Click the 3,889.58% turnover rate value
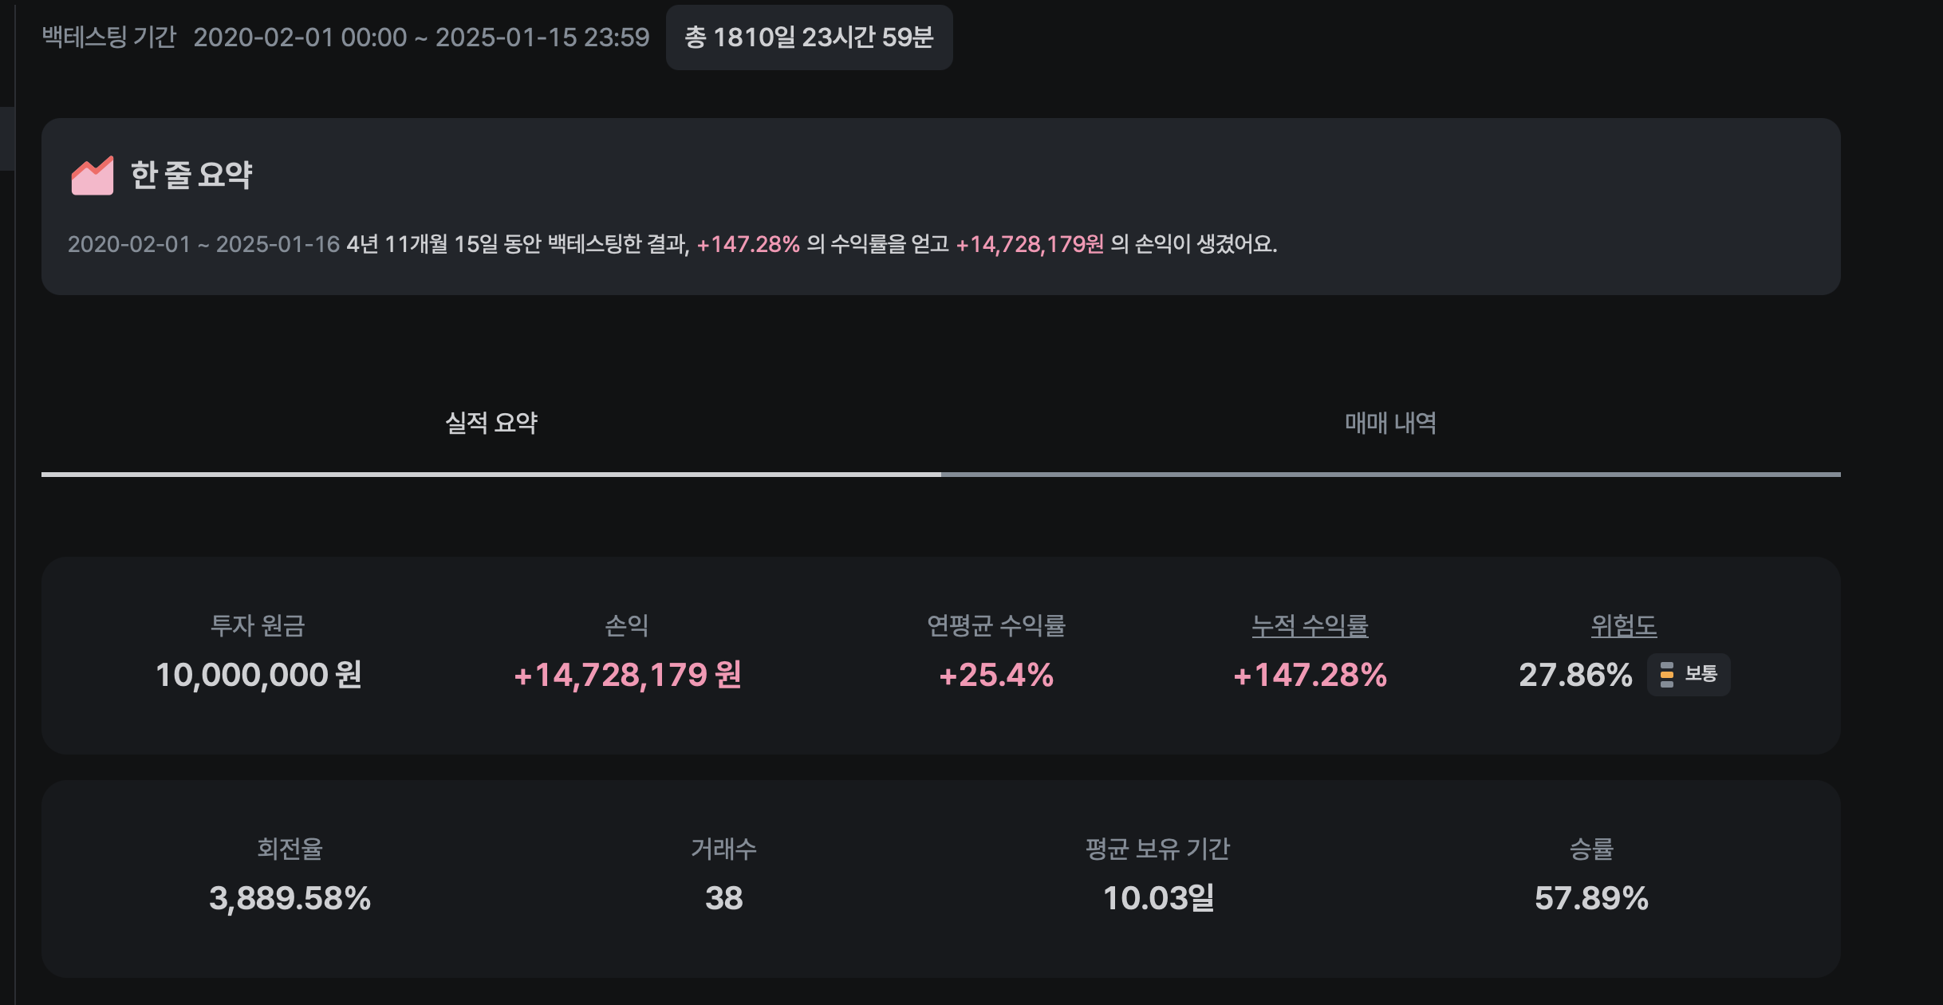Viewport: 1943px width, 1005px height. pos(290,899)
